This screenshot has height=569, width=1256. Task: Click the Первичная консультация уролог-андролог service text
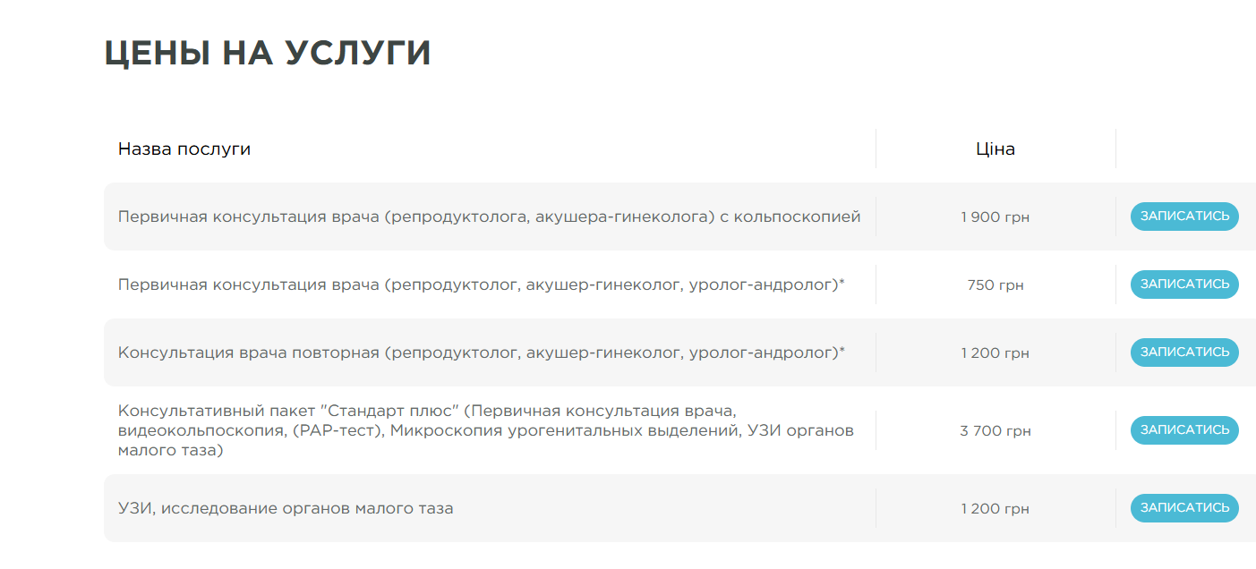tap(481, 284)
